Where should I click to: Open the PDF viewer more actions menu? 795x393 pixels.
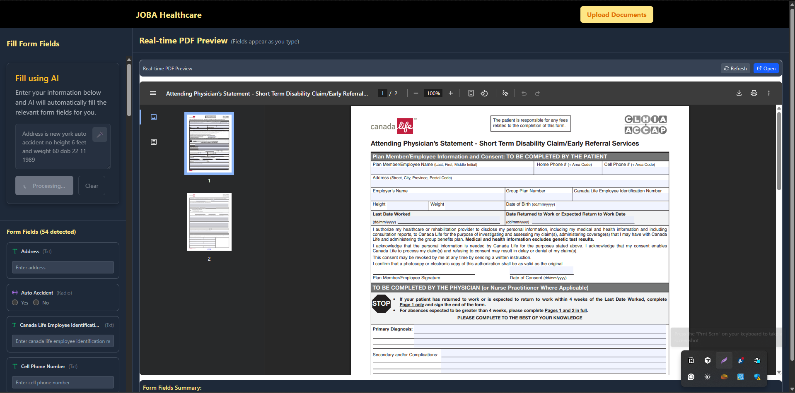point(768,93)
